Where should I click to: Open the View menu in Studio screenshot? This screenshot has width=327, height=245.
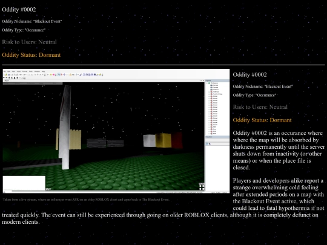[x=13, y=71]
